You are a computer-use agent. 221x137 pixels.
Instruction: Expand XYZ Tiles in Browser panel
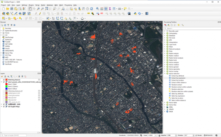[1, 55]
